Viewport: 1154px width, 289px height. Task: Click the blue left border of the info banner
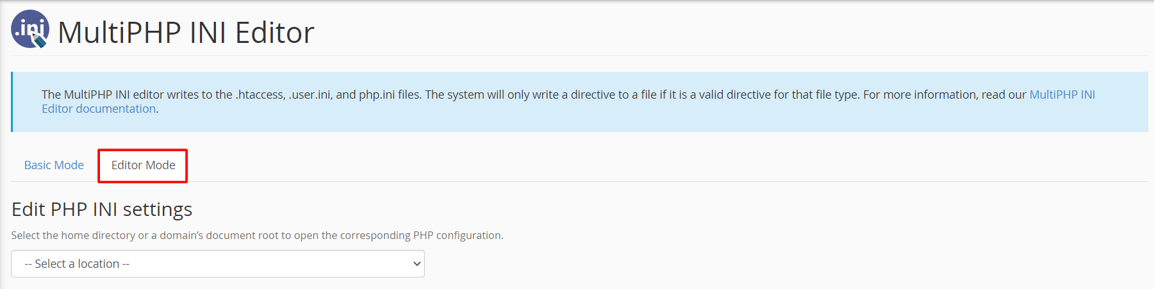click(x=12, y=102)
